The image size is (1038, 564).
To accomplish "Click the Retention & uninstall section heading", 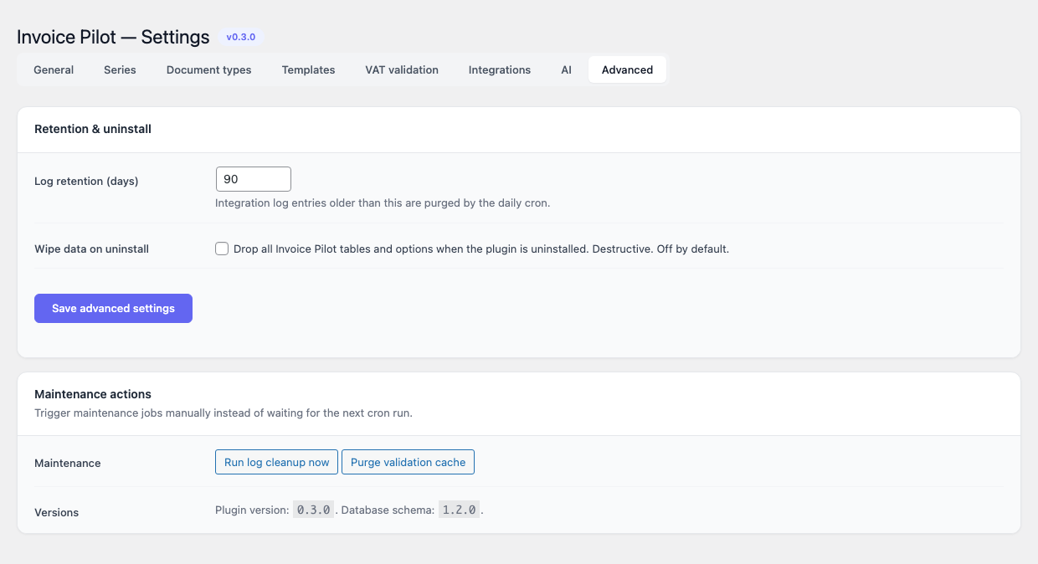I will coord(93,129).
